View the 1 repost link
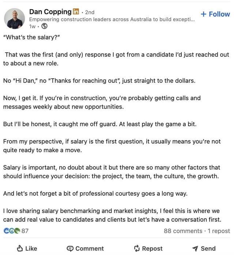 [x=219, y=231]
